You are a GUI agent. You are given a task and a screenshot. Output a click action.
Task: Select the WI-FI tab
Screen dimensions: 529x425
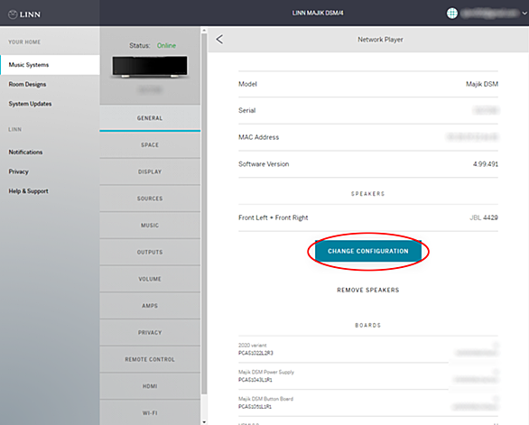(x=150, y=413)
